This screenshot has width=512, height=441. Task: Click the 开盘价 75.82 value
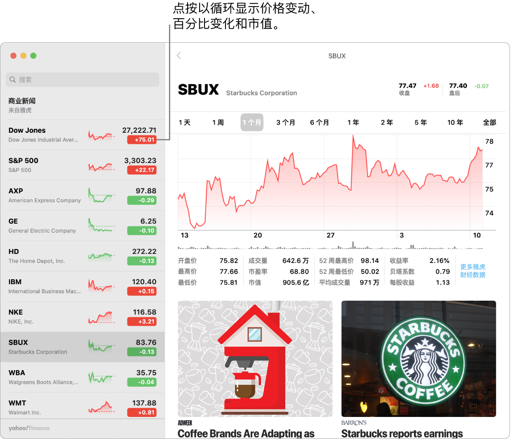229,261
